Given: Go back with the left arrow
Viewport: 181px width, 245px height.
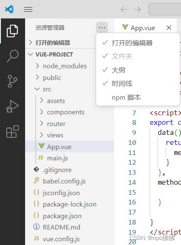Looking at the screenshot, I should click(124, 10).
